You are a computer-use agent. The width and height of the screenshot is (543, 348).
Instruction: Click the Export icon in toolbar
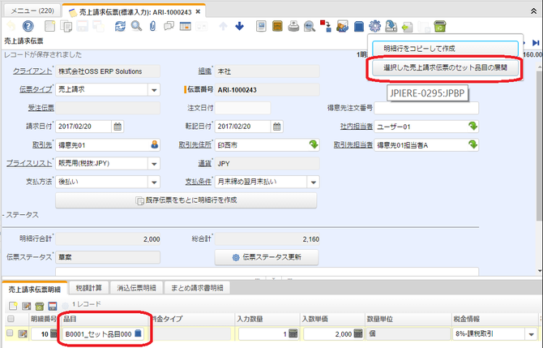391,26
